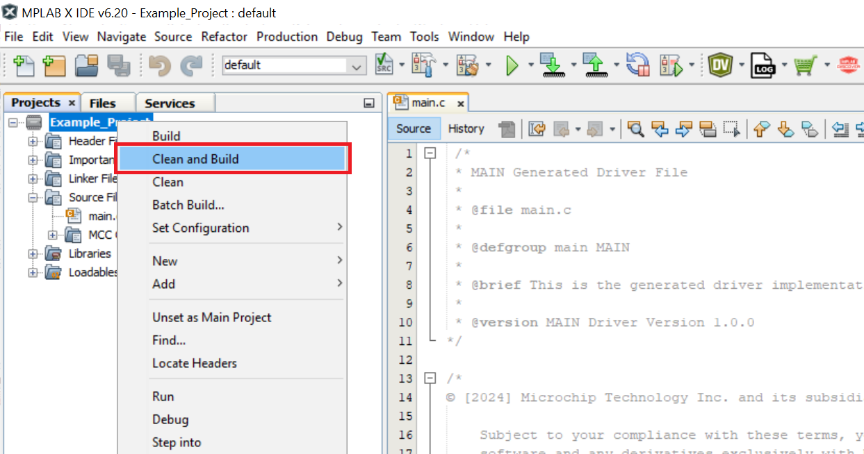Choose Locate Headers in context menu
The width and height of the screenshot is (864, 454).
[x=232, y=363]
